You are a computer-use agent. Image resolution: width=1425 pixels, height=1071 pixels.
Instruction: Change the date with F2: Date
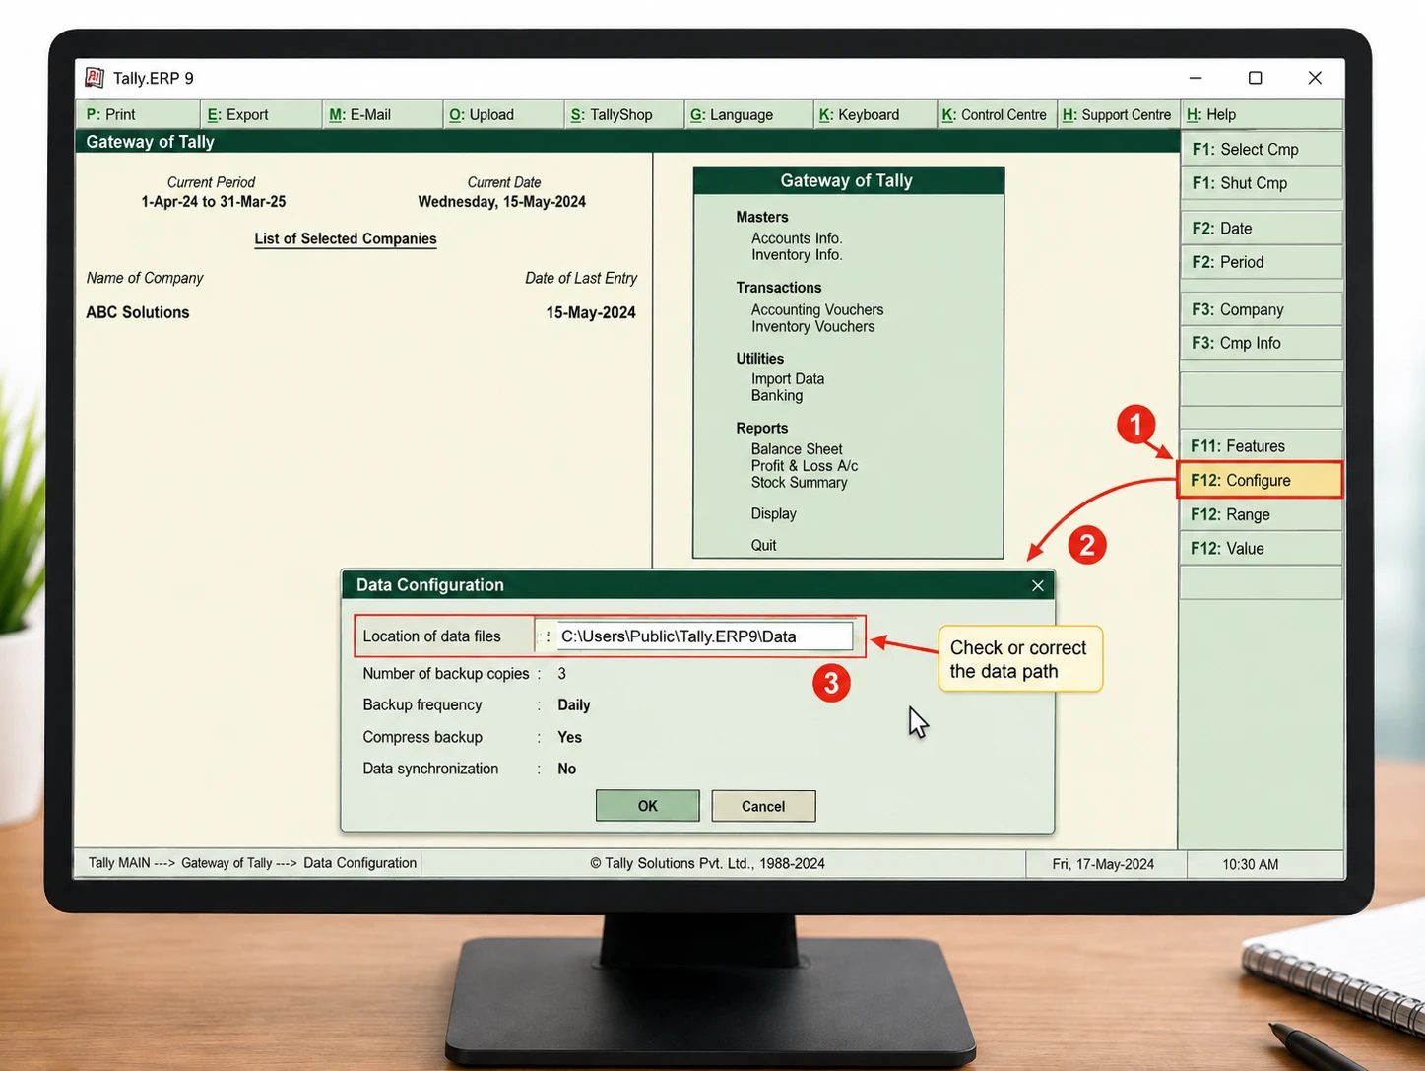[1261, 229]
